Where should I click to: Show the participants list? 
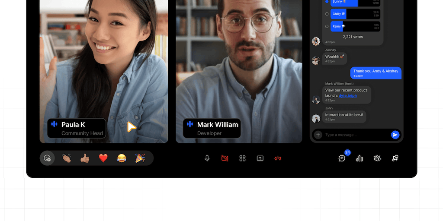click(377, 158)
